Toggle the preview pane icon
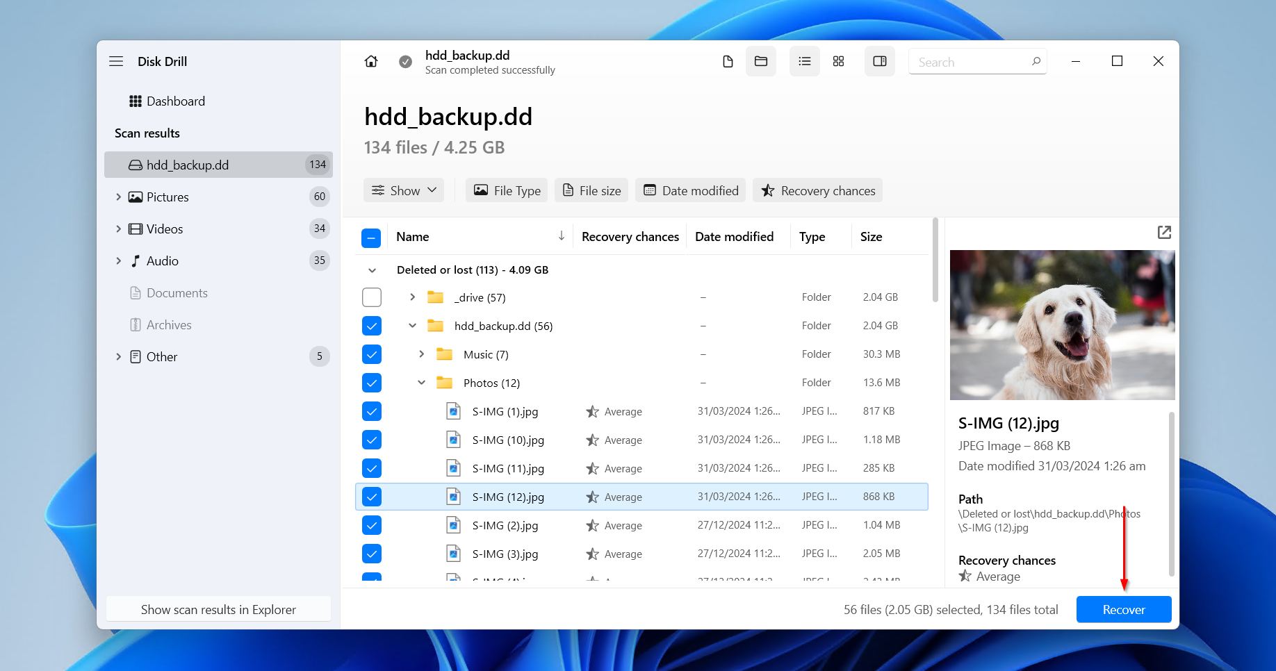Screen dimensions: 1276x671 click(879, 61)
